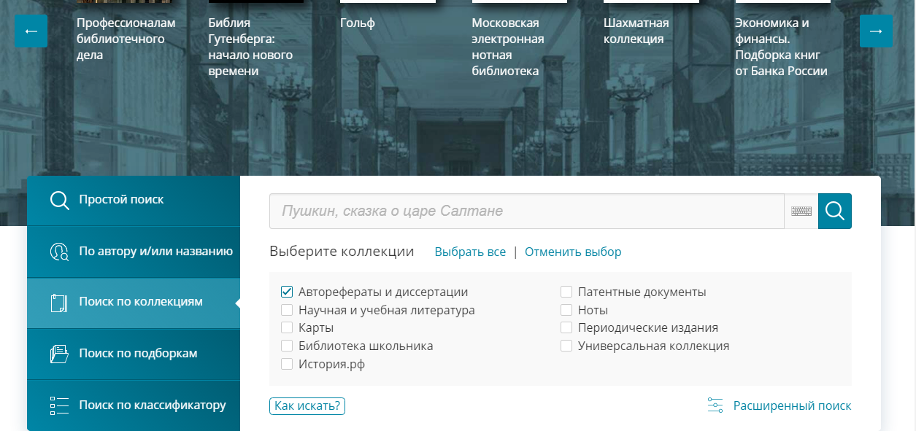916x431 pixels.
Task: Select Поиск по коллекциям tab
Action: click(x=134, y=303)
